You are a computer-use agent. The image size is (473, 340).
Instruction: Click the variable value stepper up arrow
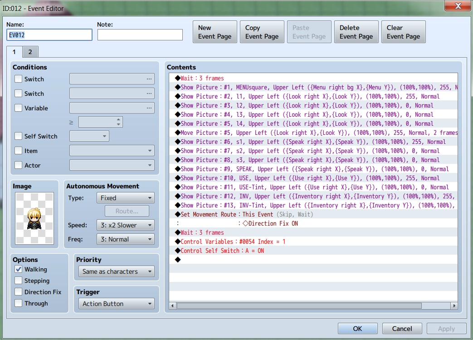[118, 119]
